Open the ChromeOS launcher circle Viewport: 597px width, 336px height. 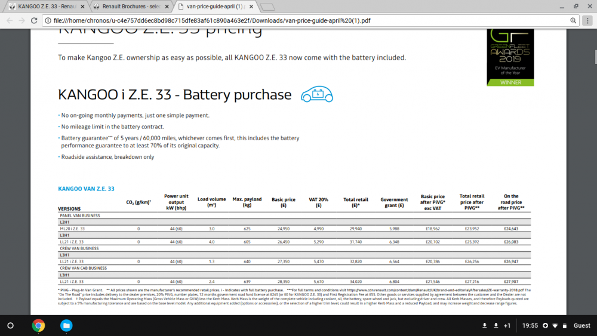click(11, 325)
